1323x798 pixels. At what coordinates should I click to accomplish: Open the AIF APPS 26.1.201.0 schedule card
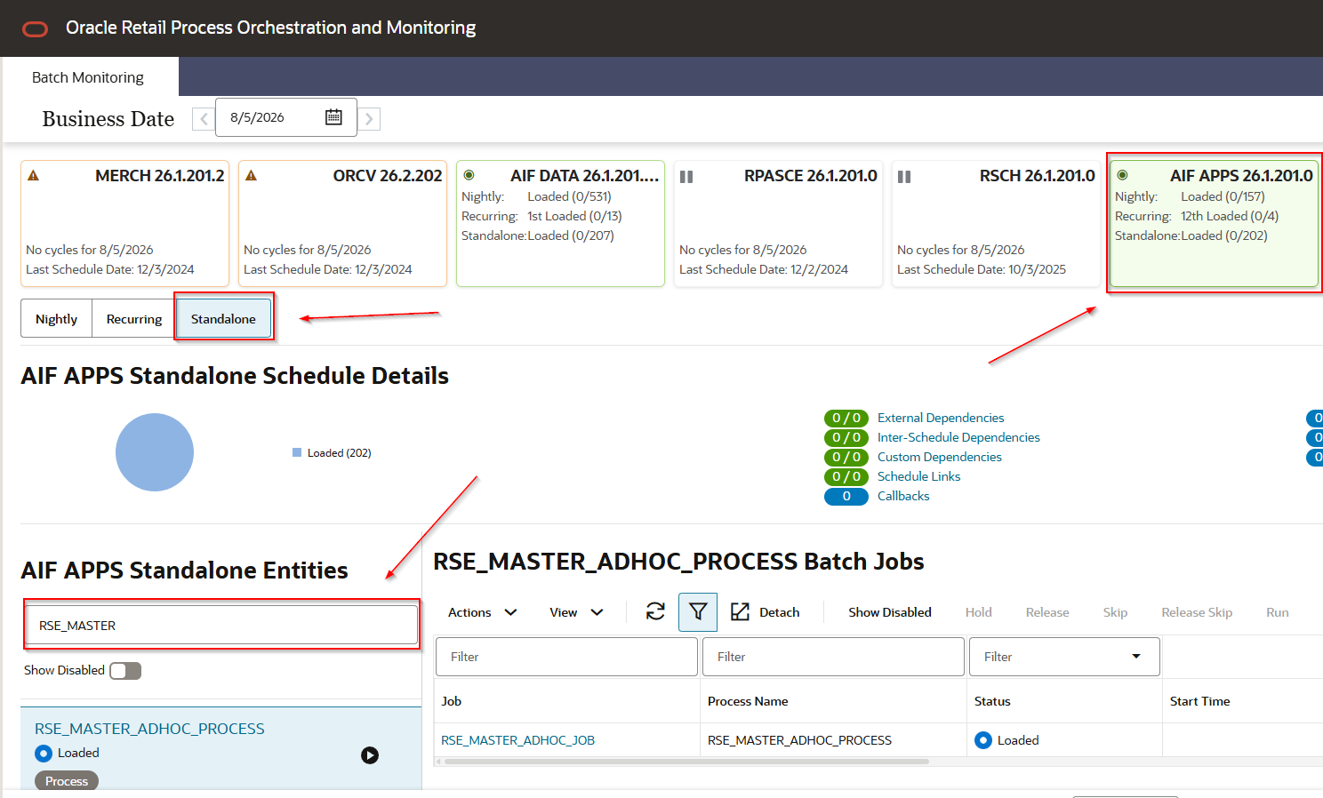point(1214,223)
